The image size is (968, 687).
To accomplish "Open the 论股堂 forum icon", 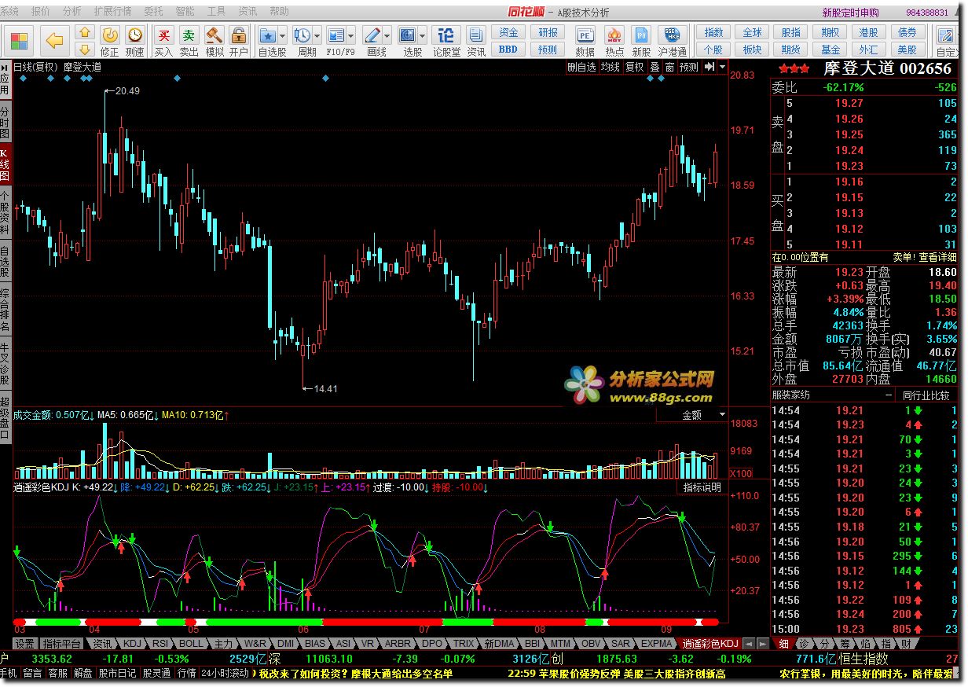I will [445, 35].
